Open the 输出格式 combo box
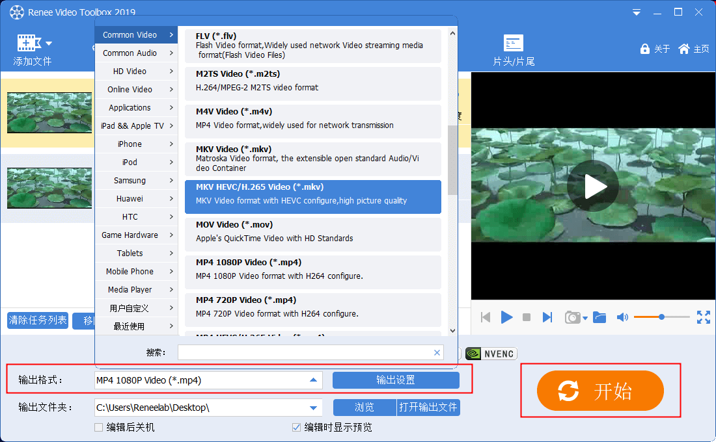This screenshot has height=442, width=716. pos(208,380)
